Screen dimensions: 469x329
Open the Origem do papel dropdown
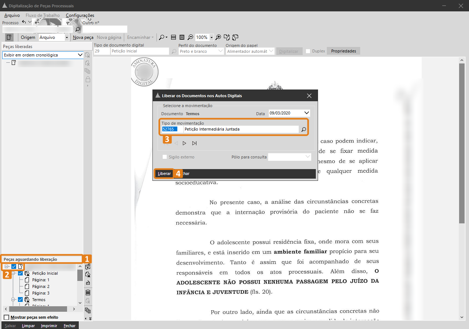[271, 51]
